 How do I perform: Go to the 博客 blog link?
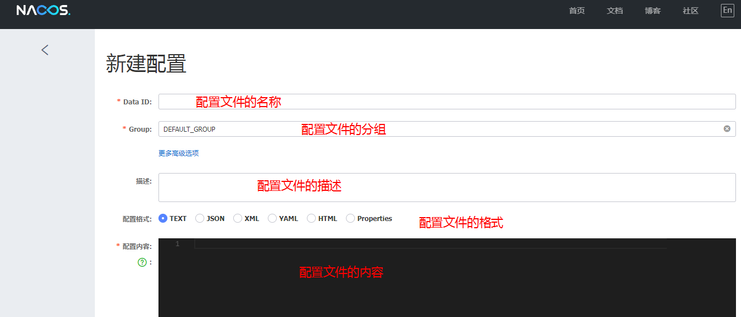[652, 11]
